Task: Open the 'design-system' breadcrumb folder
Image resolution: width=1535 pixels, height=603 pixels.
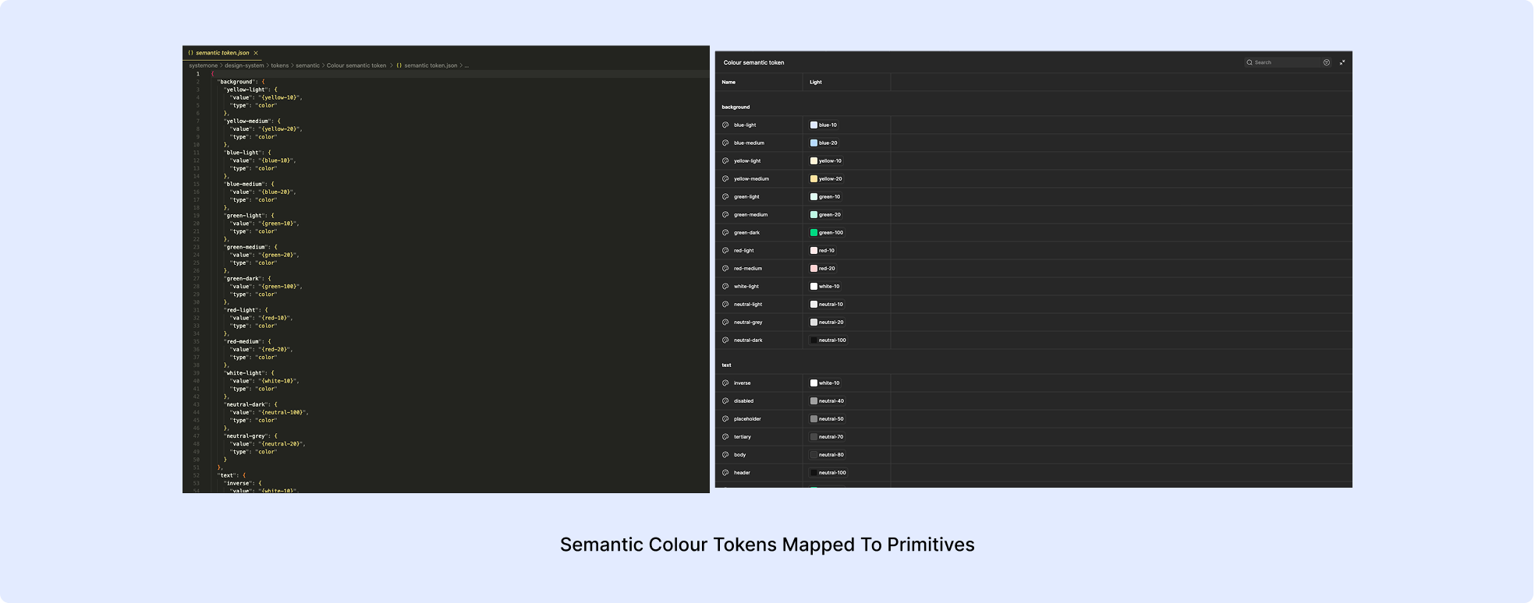Action: click(244, 65)
